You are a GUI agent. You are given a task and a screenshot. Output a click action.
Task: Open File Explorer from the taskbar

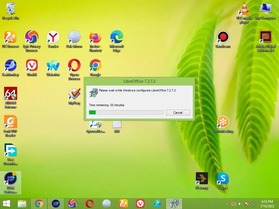22,204
